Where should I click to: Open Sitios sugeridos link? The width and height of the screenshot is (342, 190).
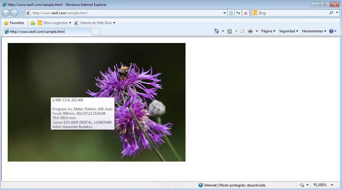(54, 23)
